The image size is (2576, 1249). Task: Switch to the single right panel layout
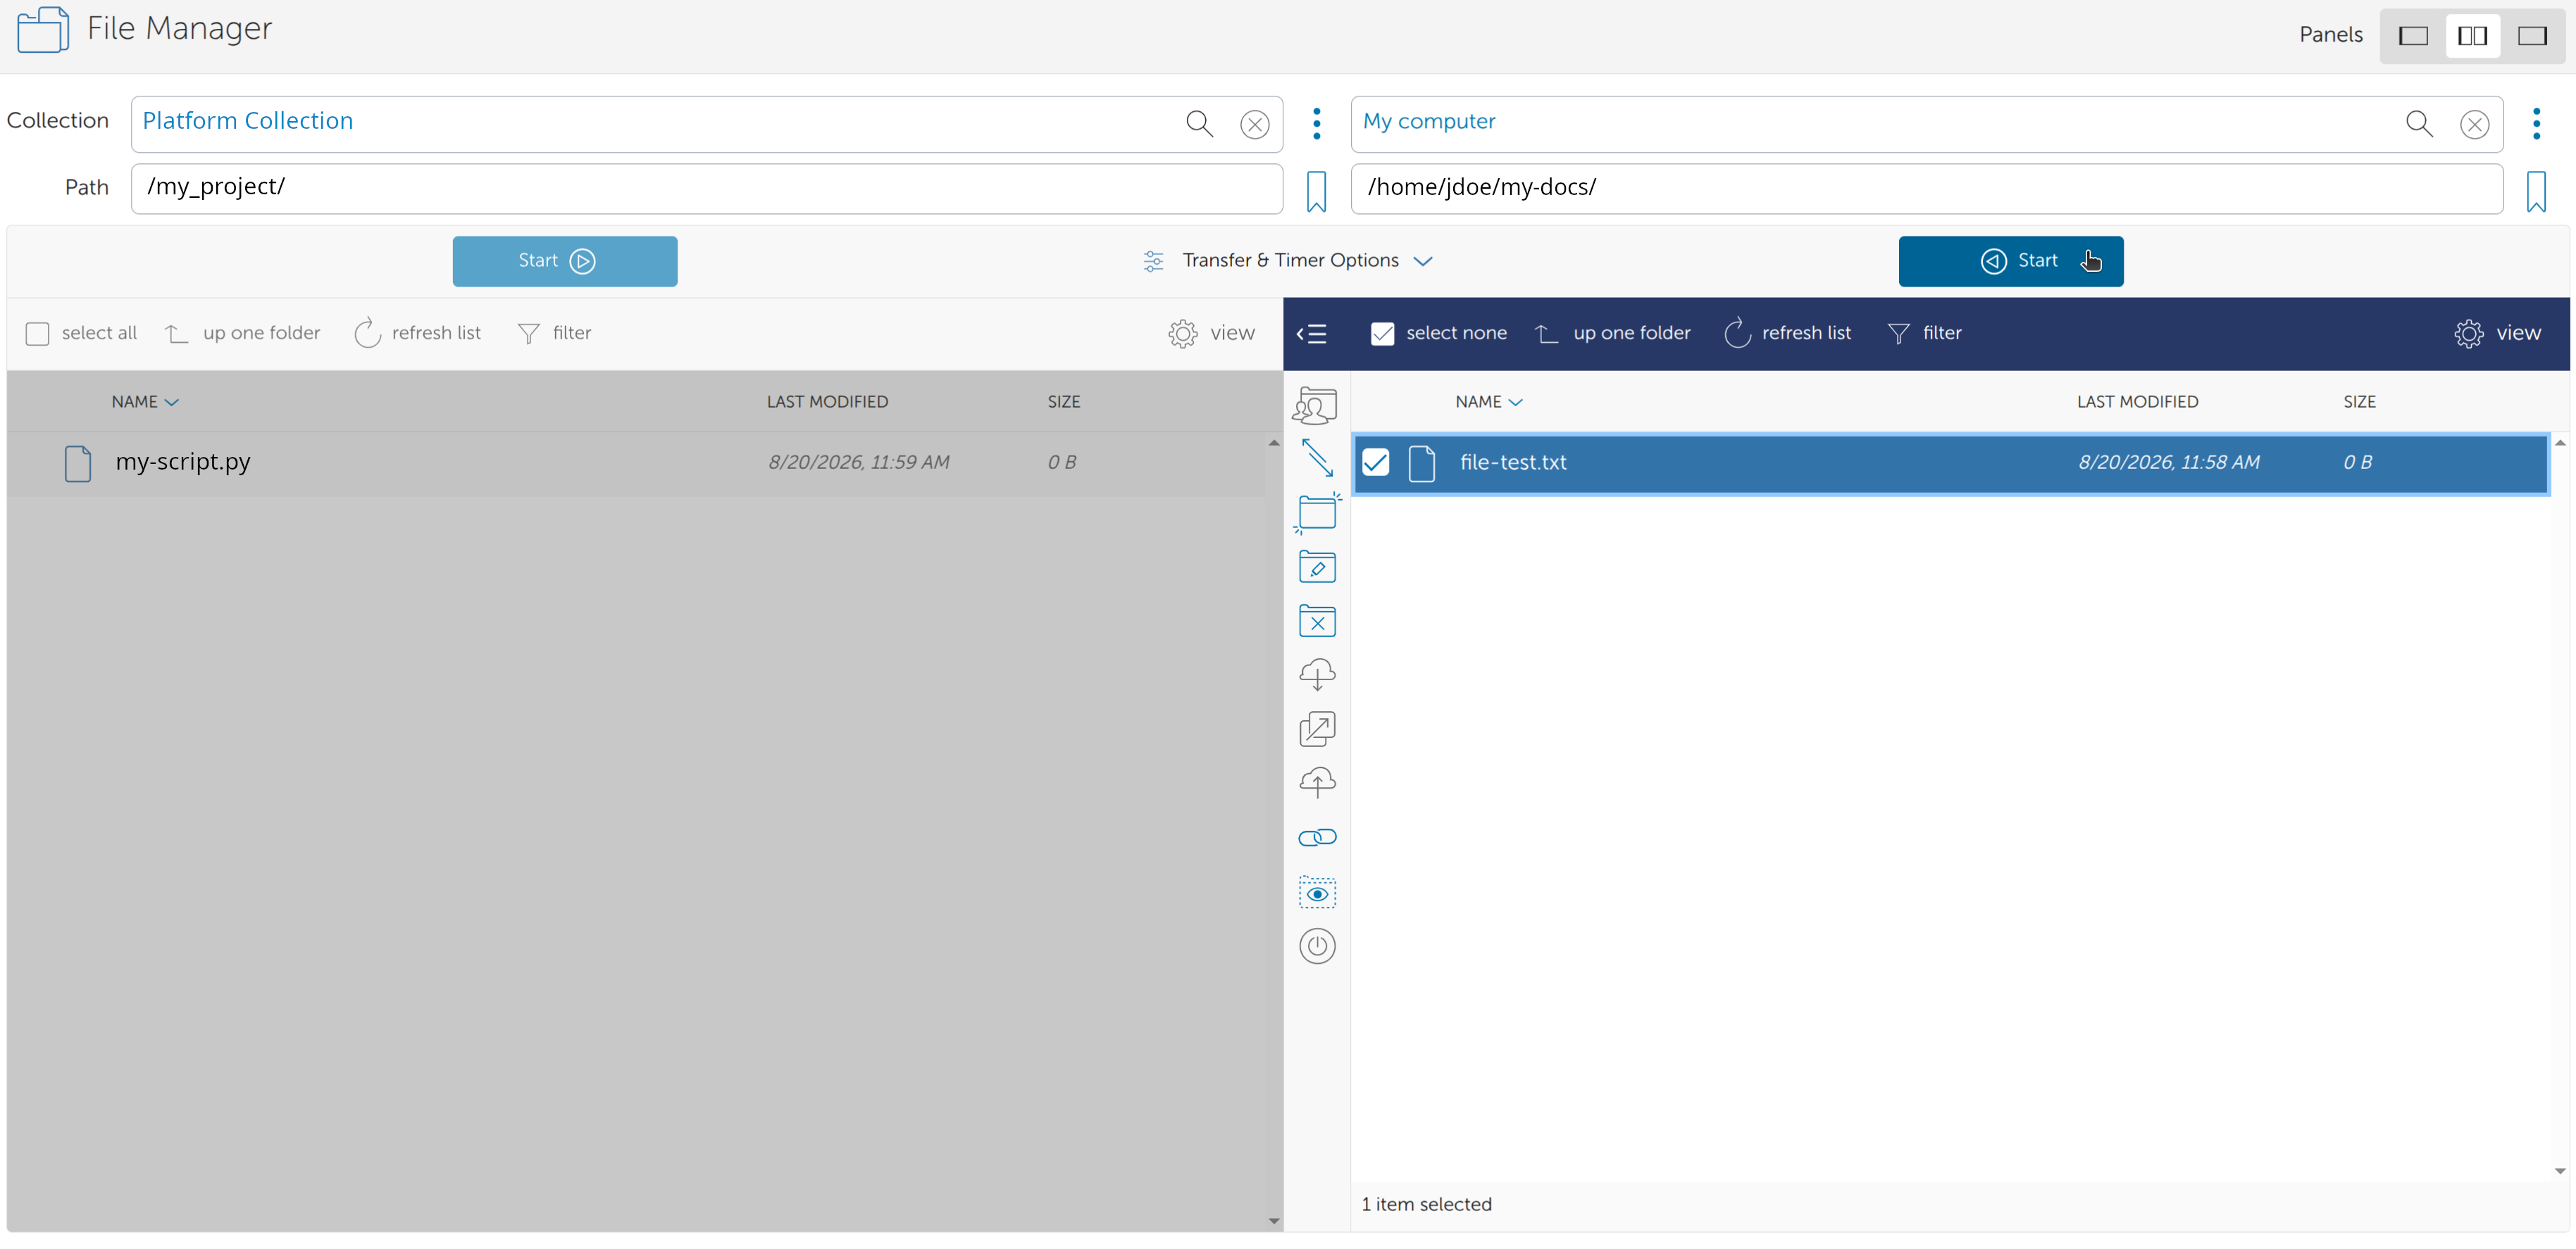(x=2532, y=36)
